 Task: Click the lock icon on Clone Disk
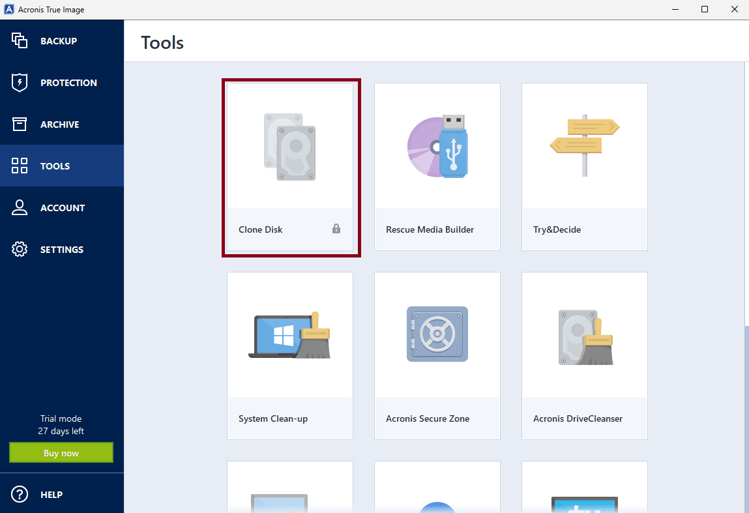pyautogui.click(x=336, y=229)
